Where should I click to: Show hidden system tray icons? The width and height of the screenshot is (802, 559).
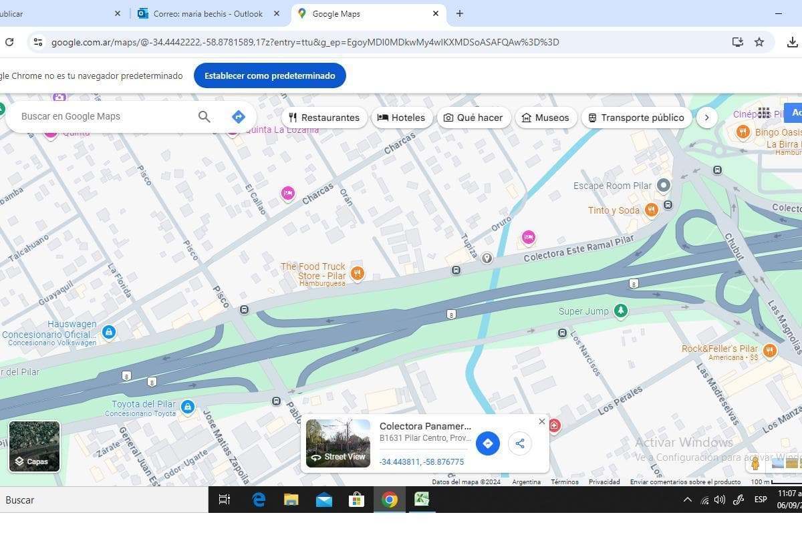pos(687,500)
